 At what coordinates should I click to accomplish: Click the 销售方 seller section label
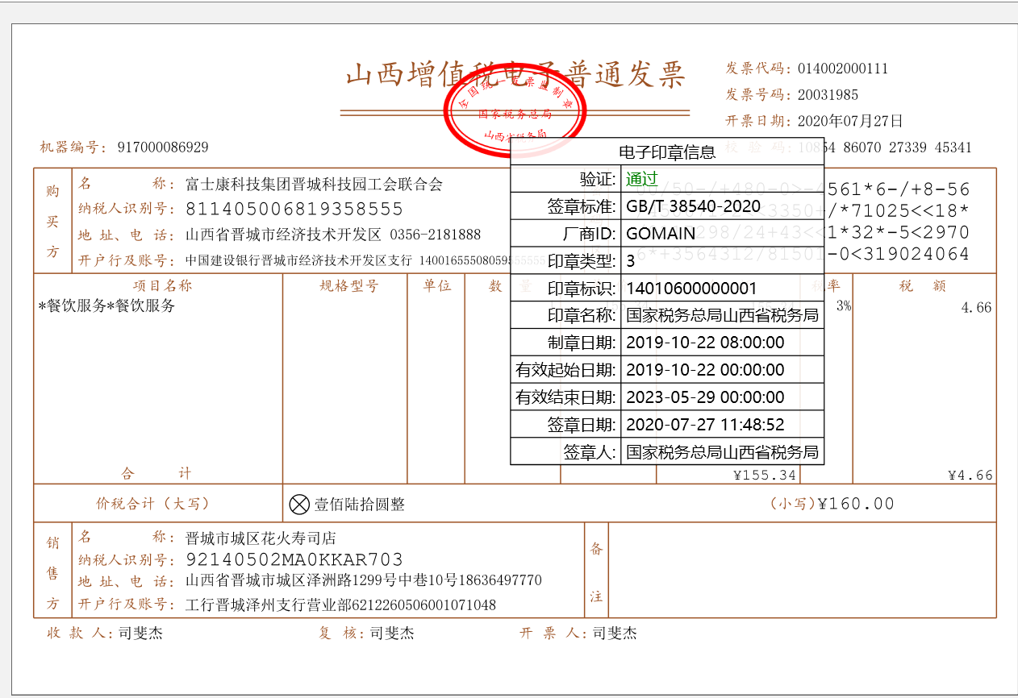52,573
